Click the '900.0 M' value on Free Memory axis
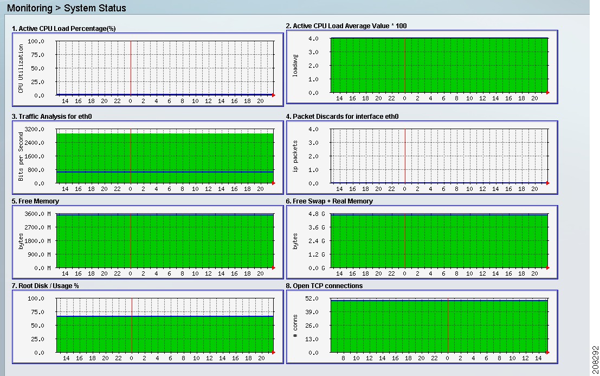This screenshot has width=600, height=376. (39, 254)
